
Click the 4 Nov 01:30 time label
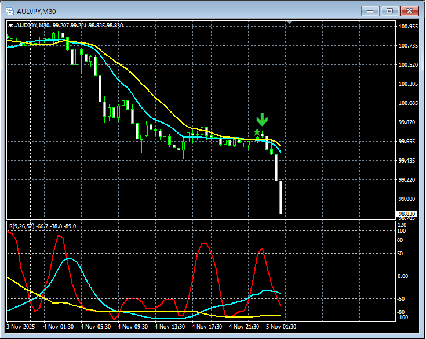tap(59, 326)
